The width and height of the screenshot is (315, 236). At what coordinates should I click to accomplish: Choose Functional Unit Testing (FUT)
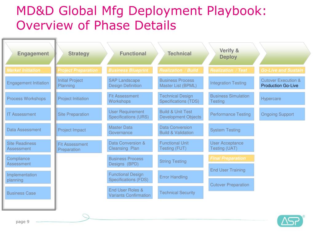pyautogui.click(x=180, y=145)
